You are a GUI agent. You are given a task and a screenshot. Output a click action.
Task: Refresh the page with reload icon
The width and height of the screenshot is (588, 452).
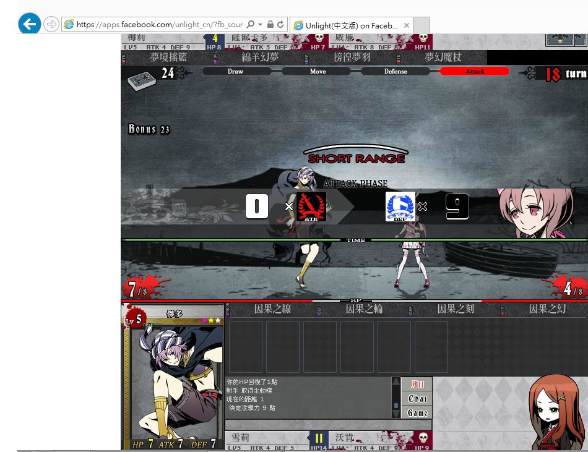[280, 24]
